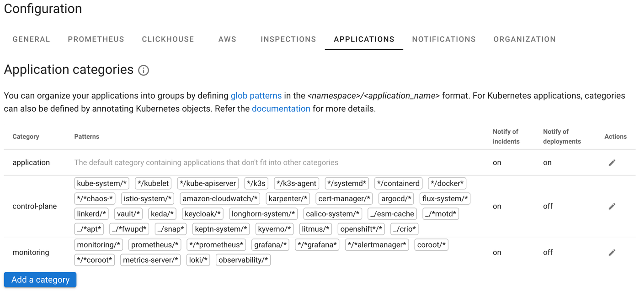The image size is (640, 291).
Task: Switch to the Notifications tab
Action: click(x=444, y=39)
